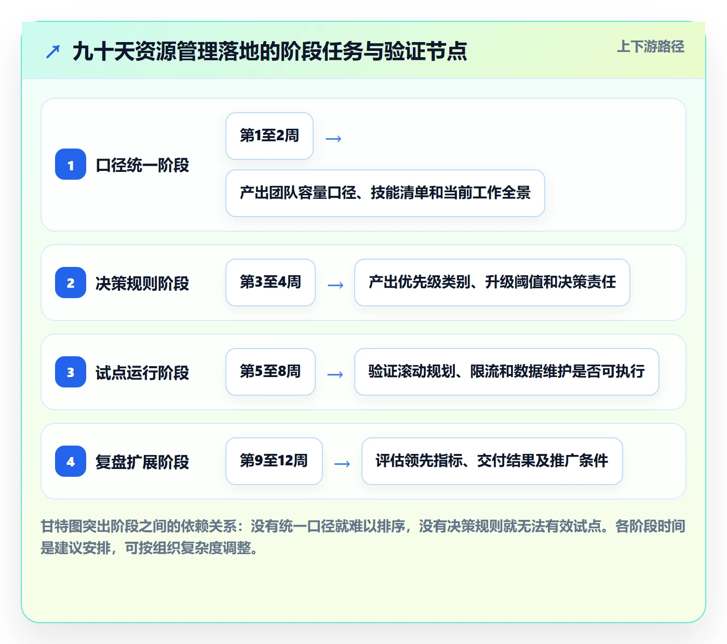Click step number badge 4

[71, 461]
